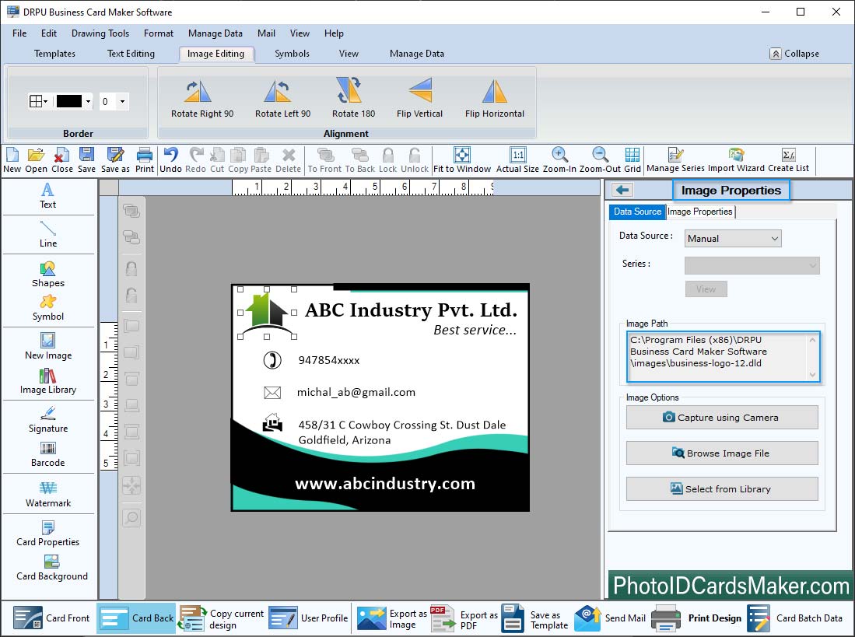Image resolution: width=855 pixels, height=637 pixels.
Task: Click Fit to Window
Action: pyautogui.click(x=462, y=160)
